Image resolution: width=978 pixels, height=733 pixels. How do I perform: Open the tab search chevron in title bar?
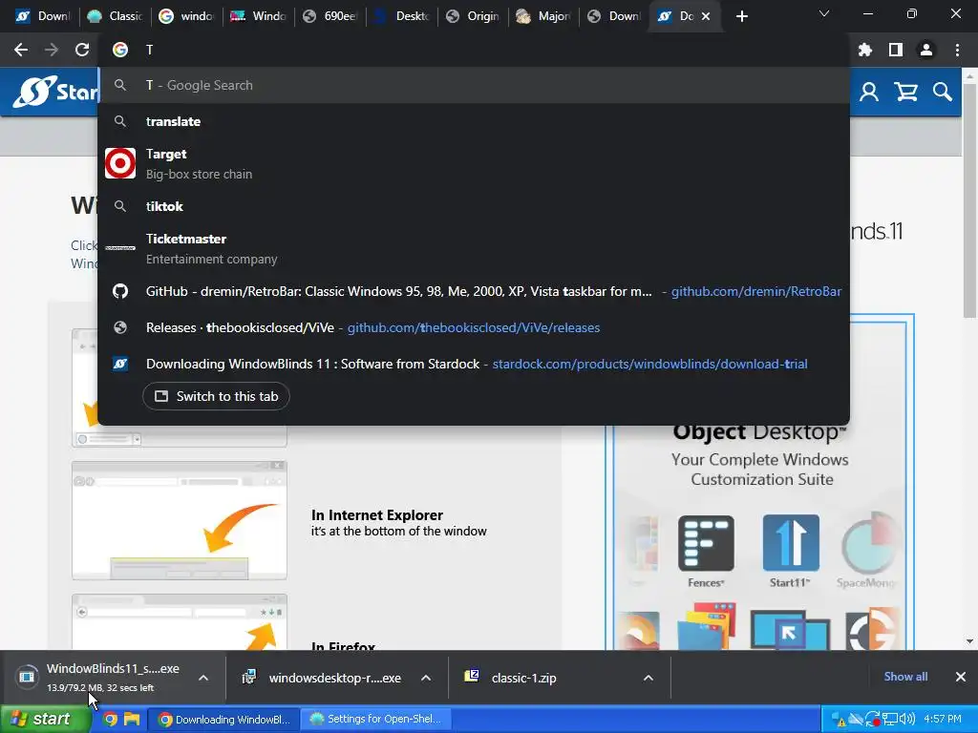824,13
